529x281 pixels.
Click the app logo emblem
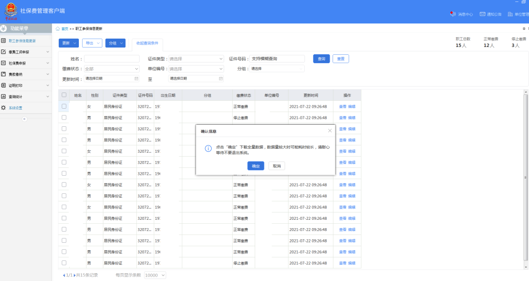11,11
